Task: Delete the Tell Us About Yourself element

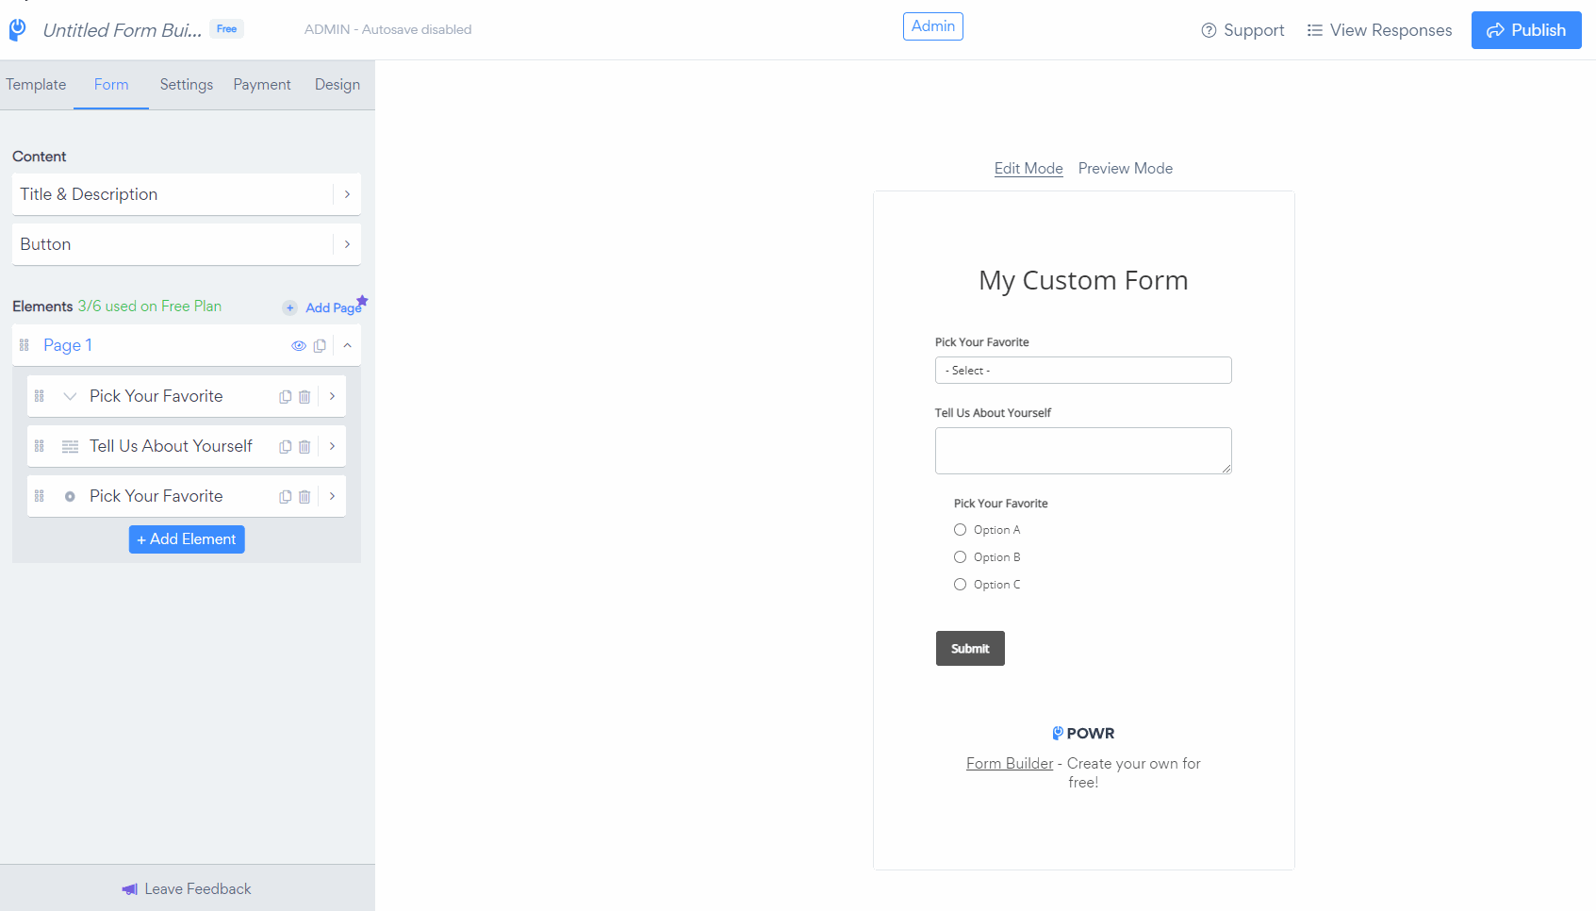Action: [x=304, y=447]
